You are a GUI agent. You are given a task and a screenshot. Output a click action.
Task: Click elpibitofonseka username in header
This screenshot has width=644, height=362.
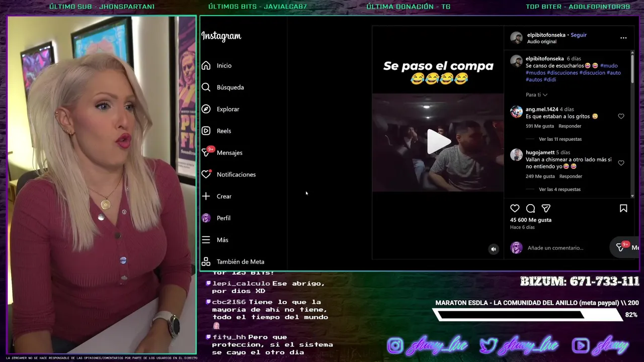click(x=546, y=35)
